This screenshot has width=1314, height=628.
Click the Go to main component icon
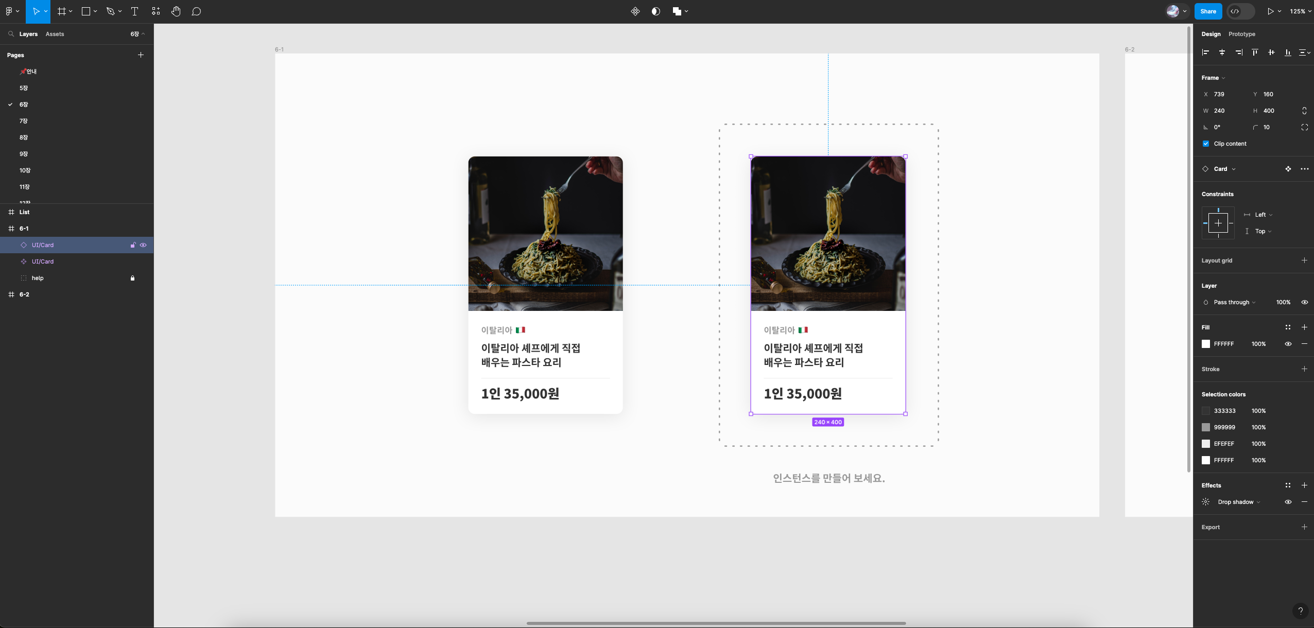click(x=1288, y=169)
